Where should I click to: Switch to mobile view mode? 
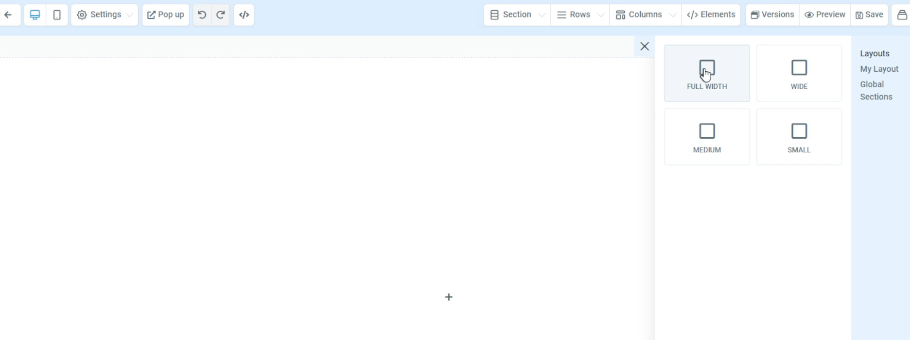tap(57, 15)
